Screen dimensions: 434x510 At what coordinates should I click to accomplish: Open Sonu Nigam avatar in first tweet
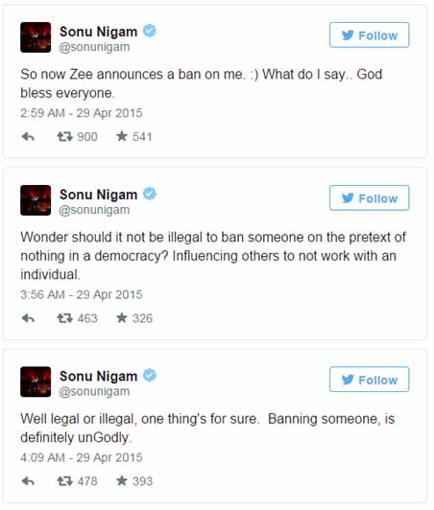[36, 37]
